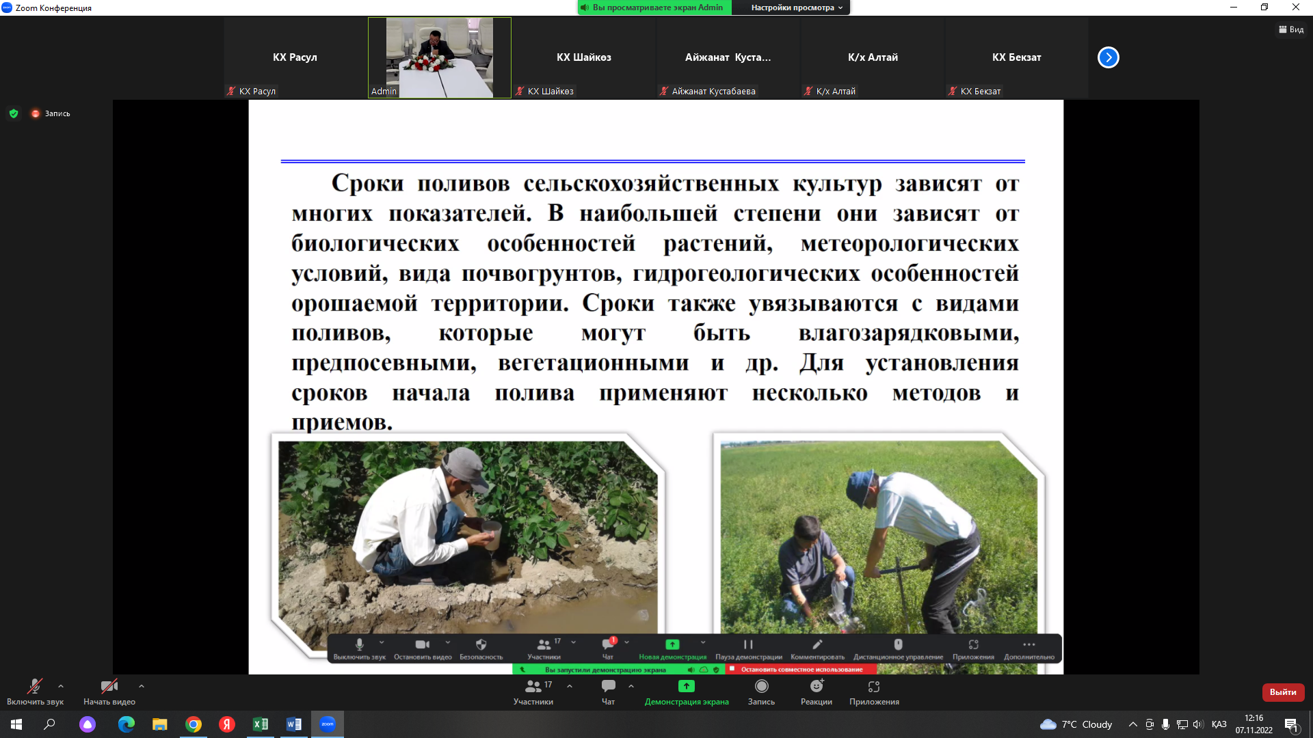Unmute microphone with Включить звук
This screenshot has width=1313, height=738.
click(35, 692)
